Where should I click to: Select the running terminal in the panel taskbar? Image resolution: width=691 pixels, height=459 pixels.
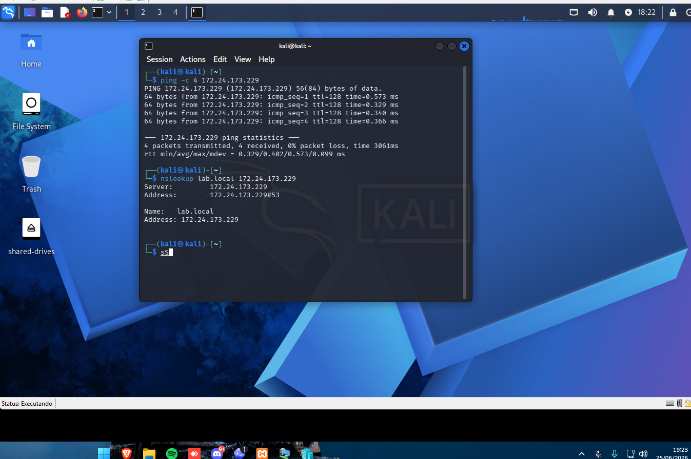(197, 12)
